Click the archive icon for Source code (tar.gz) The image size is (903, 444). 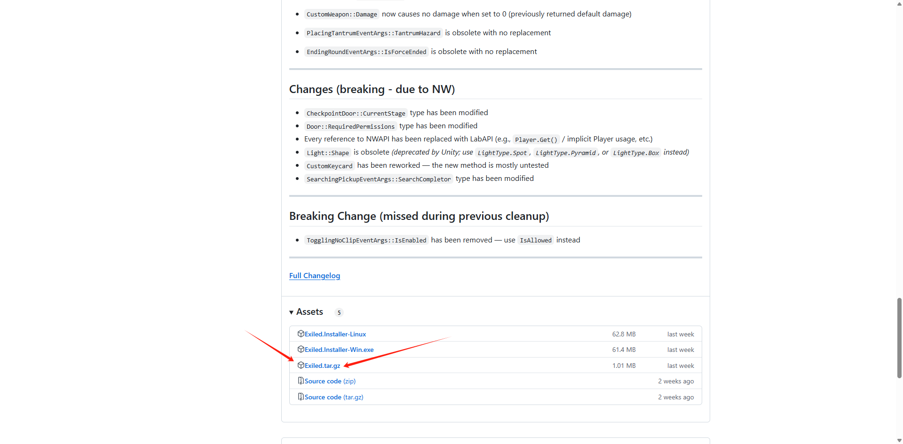click(x=301, y=397)
